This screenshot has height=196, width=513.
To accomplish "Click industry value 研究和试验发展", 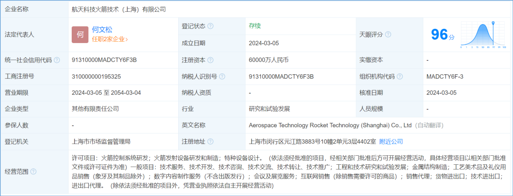I will coord(270,109).
